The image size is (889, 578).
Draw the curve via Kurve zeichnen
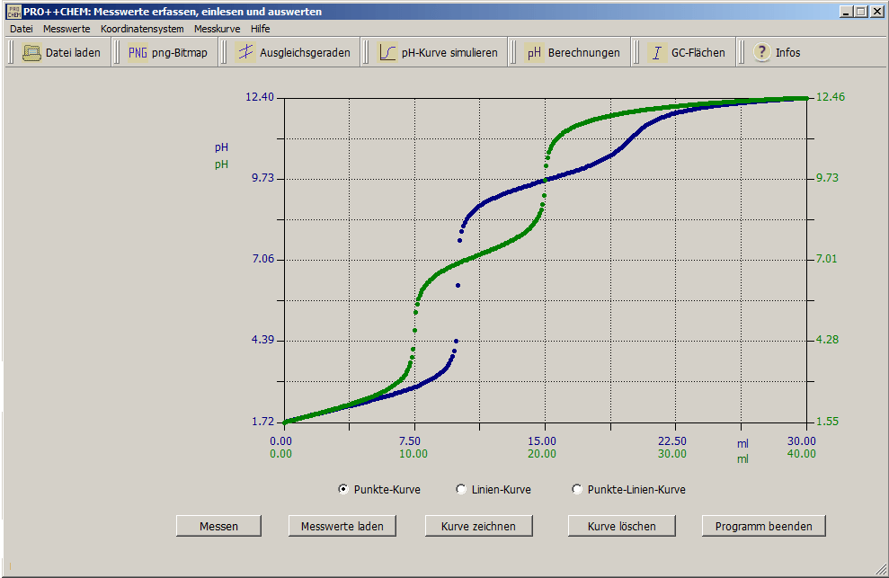tap(479, 525)
